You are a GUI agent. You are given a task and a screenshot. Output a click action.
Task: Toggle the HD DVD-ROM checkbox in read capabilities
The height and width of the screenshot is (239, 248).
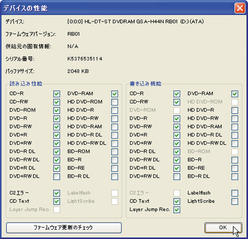(x=114, y=102)
